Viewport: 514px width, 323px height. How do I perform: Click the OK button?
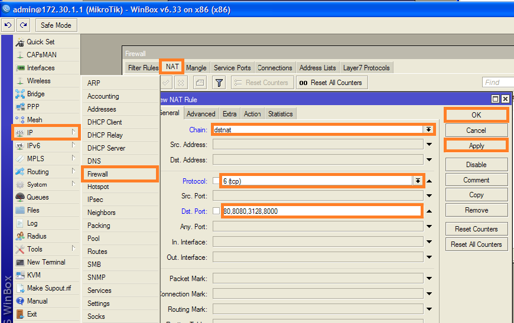pos(476,115)
